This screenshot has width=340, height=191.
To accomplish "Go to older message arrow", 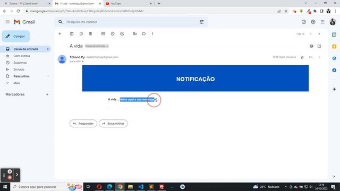I will click(x=319, y=34).
